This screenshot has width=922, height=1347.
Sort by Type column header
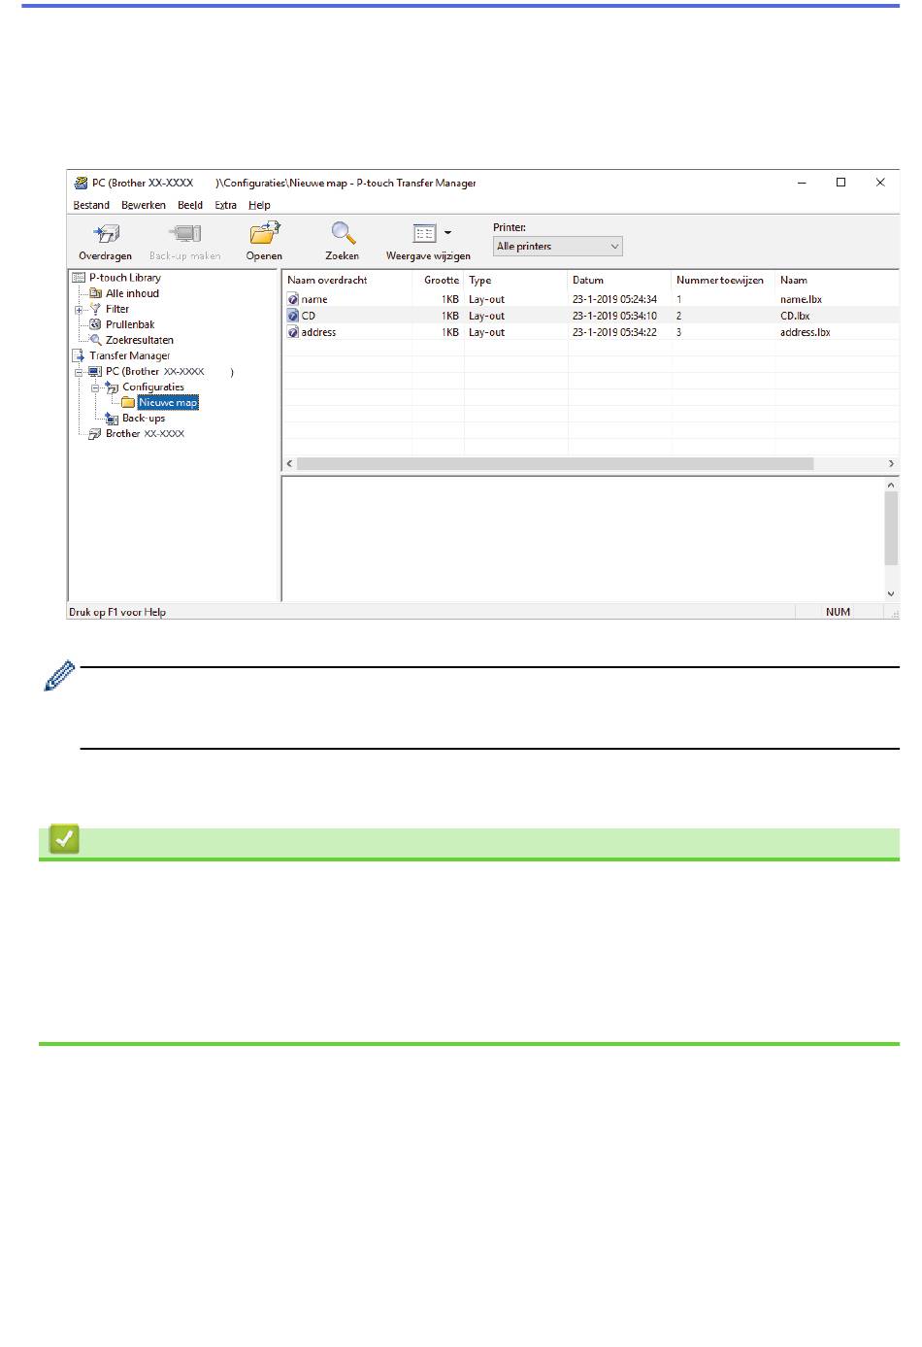516,280
